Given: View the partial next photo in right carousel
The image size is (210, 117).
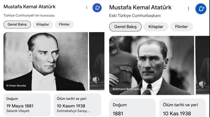Looking at the screenshot, I should click(202, 65).
